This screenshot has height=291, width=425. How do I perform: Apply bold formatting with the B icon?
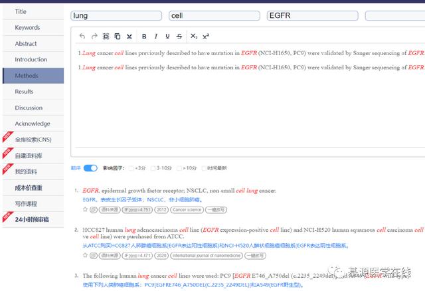144,37
